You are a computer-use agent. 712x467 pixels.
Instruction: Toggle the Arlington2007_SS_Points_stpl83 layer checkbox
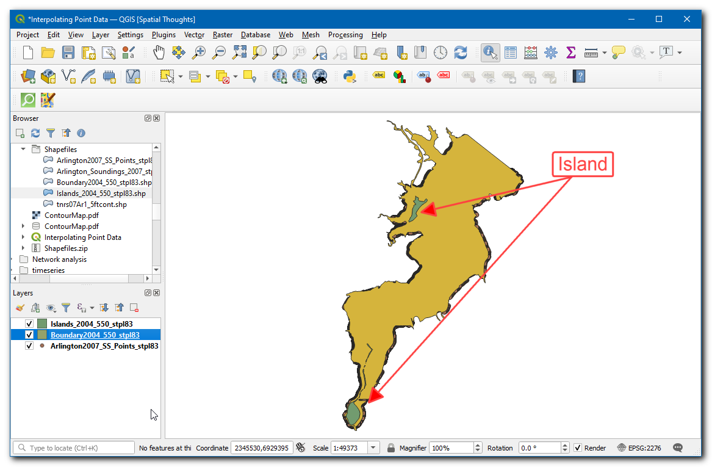click(x=29, y=346)
